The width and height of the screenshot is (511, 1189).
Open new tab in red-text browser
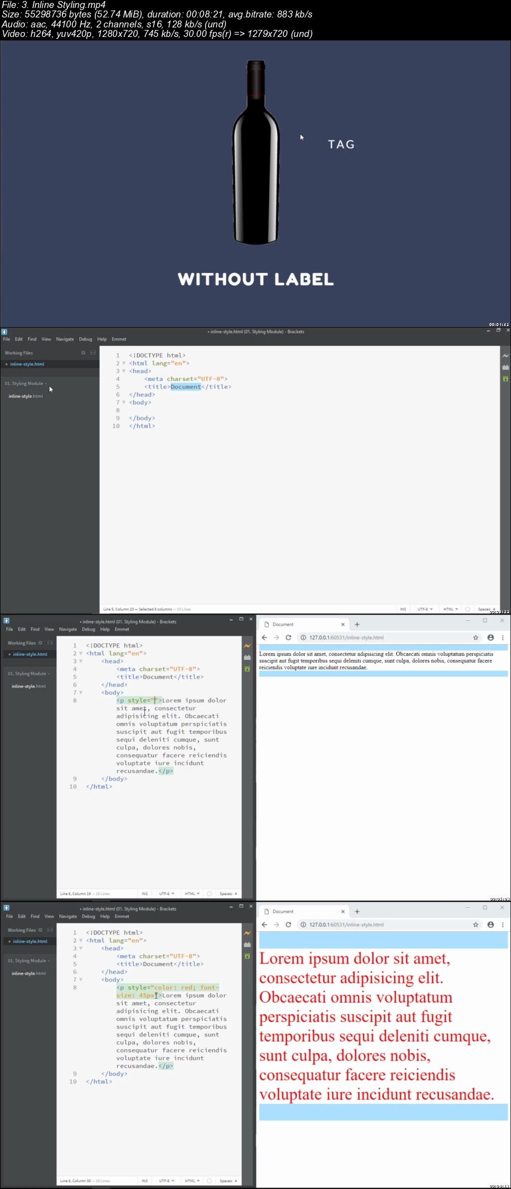pyautogui.click(x=357, y=911)
